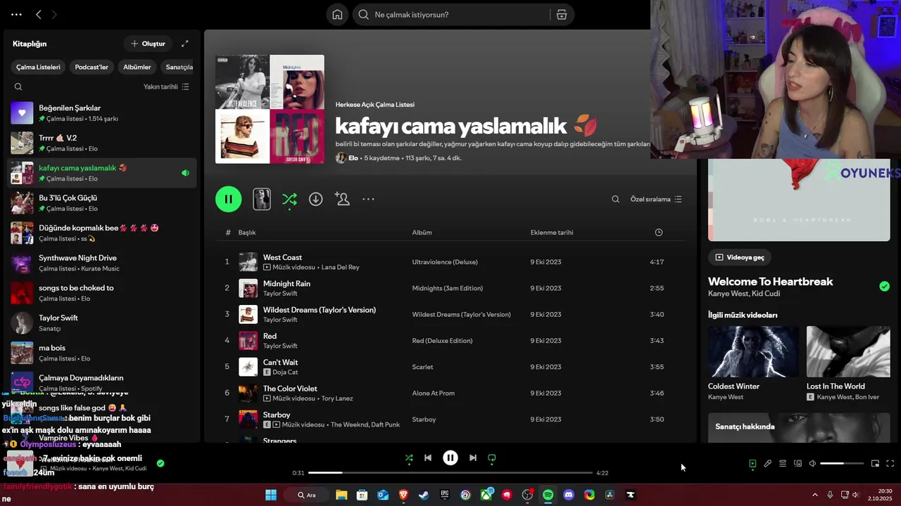
Task: Toggle playlist shuffle next to preview
Action: click(x=289, y=199)
